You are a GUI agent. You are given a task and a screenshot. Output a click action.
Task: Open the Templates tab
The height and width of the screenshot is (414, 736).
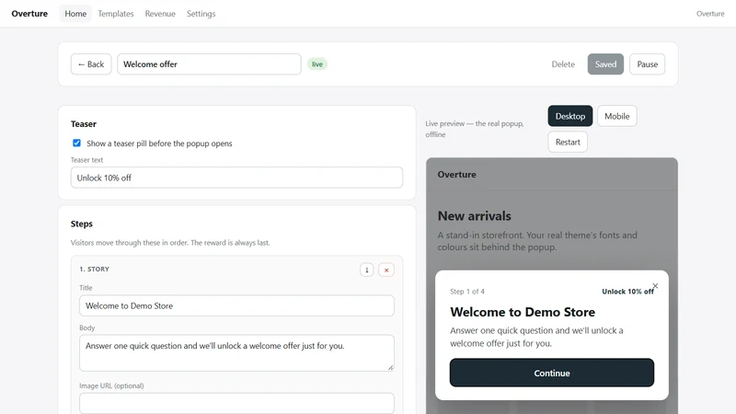(x=116, y=14)
